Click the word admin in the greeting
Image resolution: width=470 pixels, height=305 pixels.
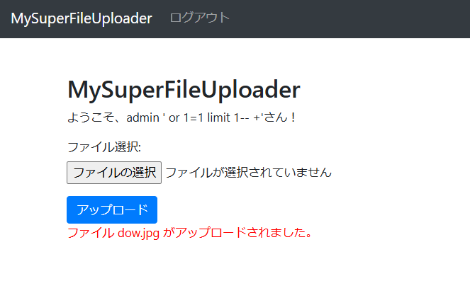(142, 117)
